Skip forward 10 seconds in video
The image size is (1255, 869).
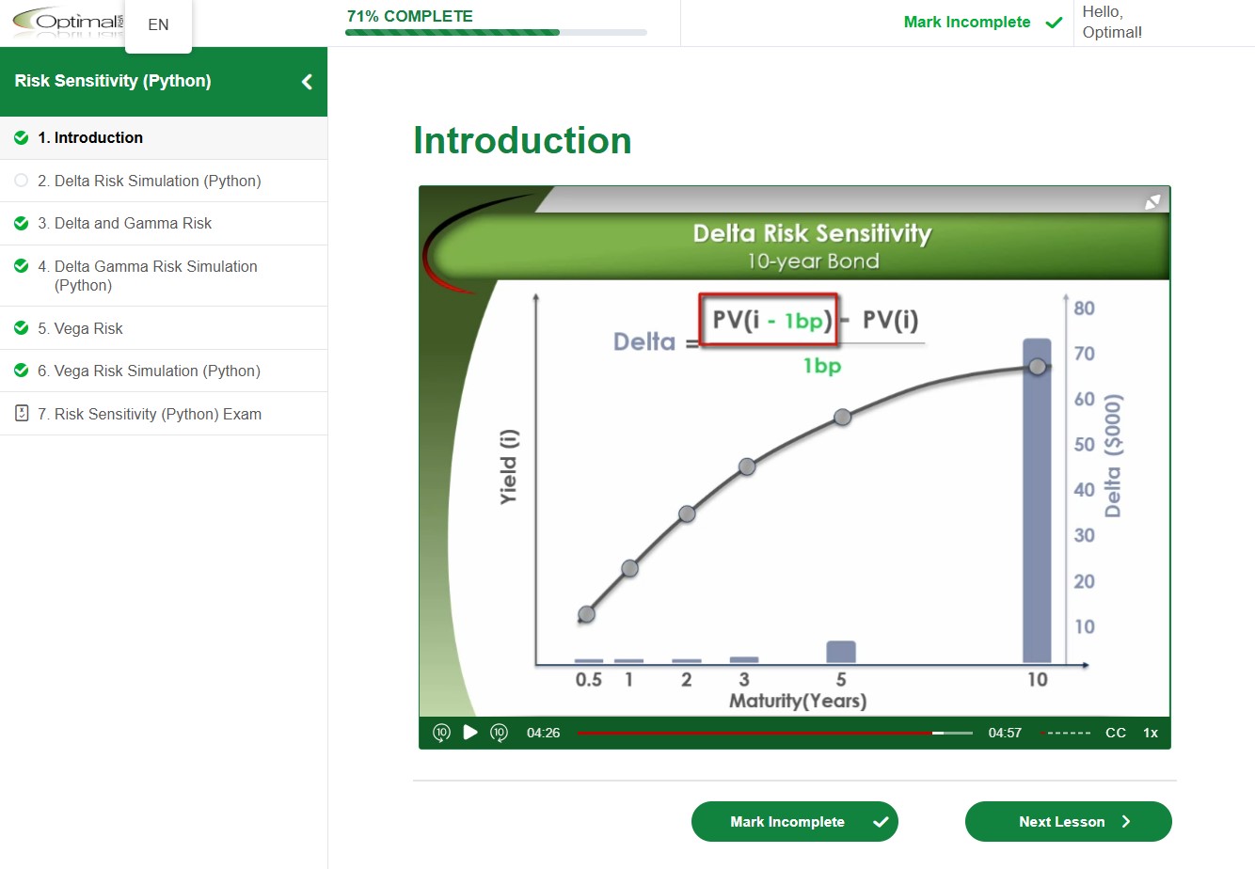500,733
